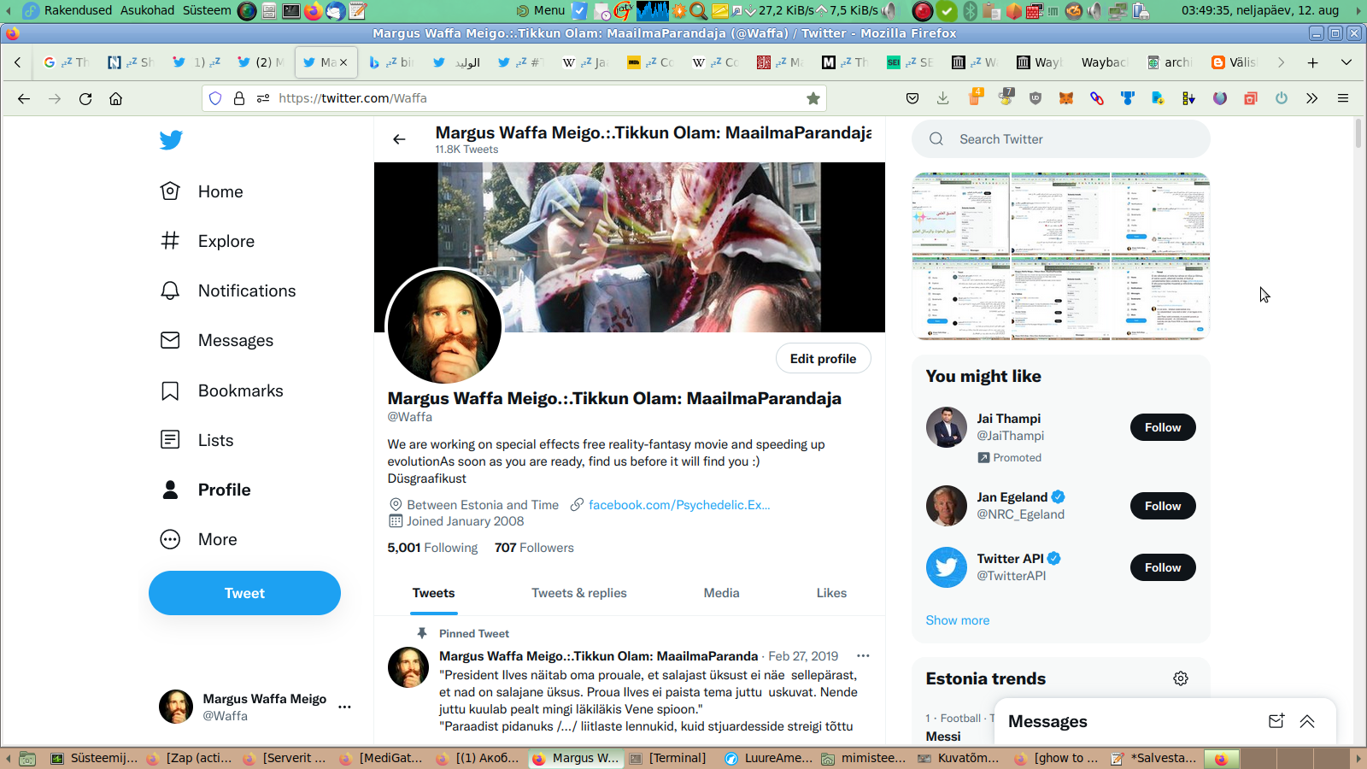1367x769 pixels.
Task: Click the clock showing 03:49:35
Action: (1260, 10)
